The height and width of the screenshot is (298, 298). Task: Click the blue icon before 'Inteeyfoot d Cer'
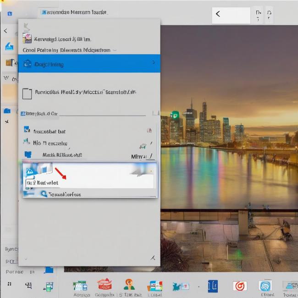[x=23, y=114]
